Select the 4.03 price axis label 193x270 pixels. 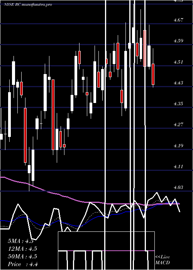coord(178,187)
